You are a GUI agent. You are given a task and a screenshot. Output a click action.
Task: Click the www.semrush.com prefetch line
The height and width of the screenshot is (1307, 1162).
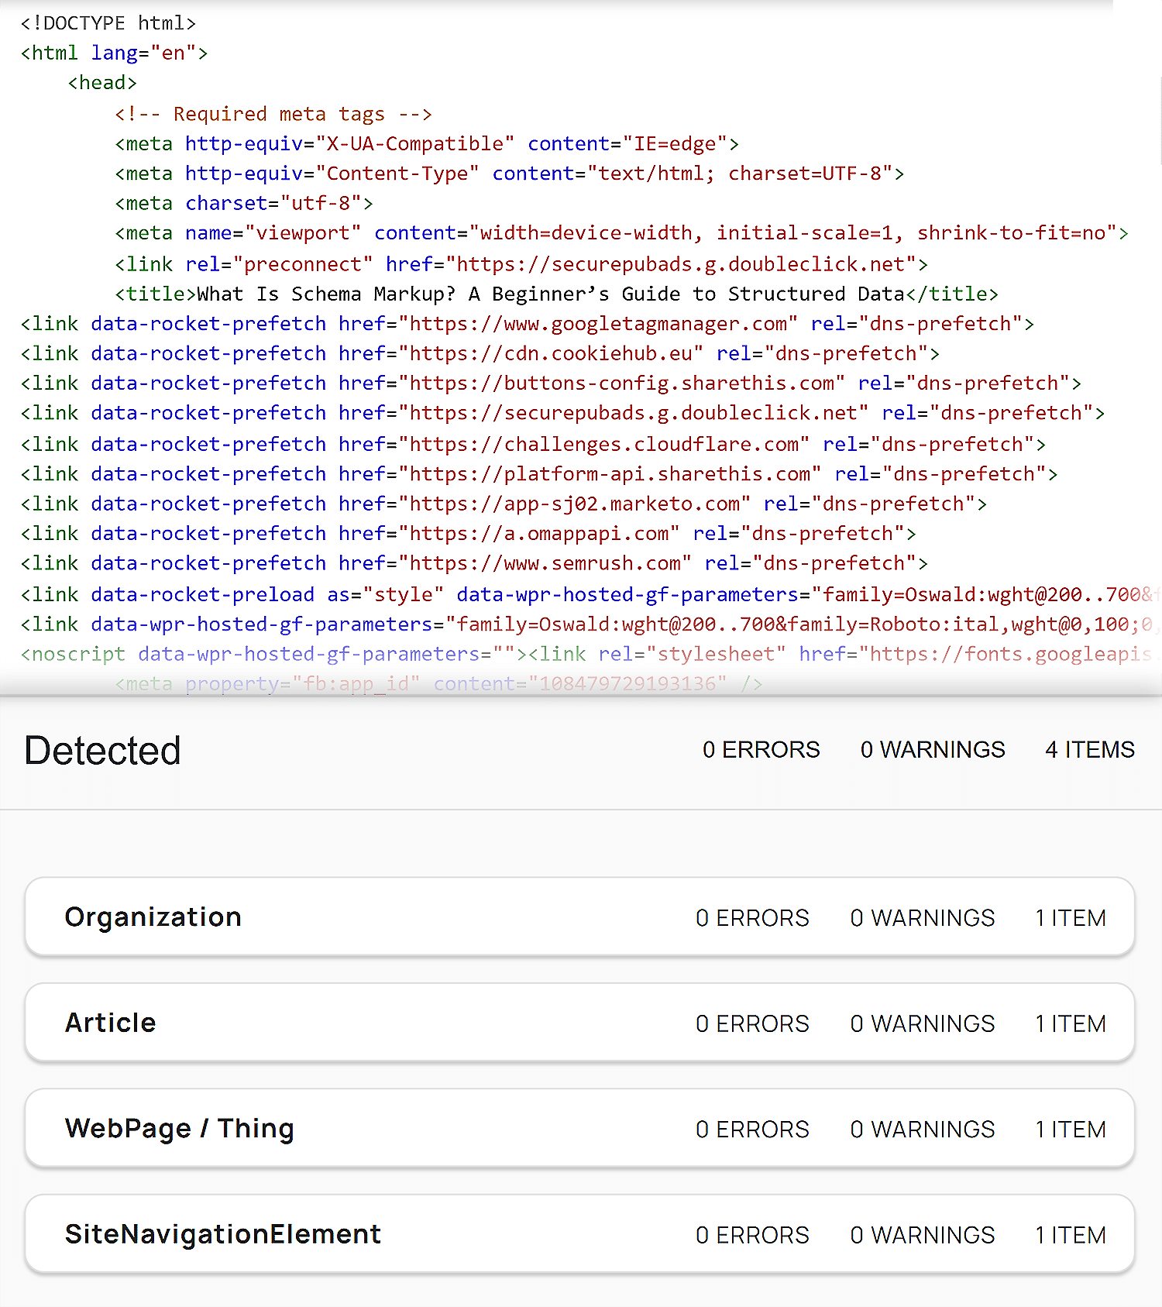(474, 562)
